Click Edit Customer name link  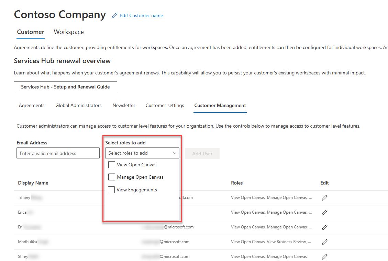click(x=141, y=15)
